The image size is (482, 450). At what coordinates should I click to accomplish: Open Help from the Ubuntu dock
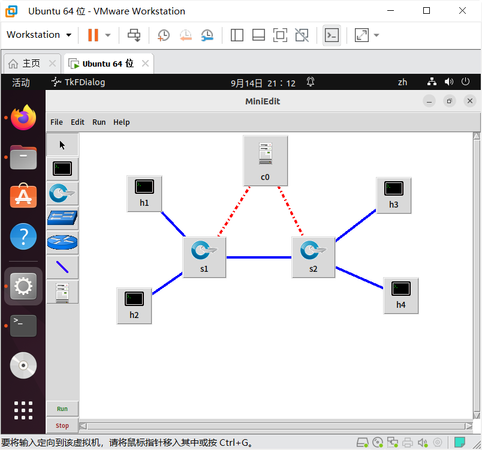click(x=23, y=236)
